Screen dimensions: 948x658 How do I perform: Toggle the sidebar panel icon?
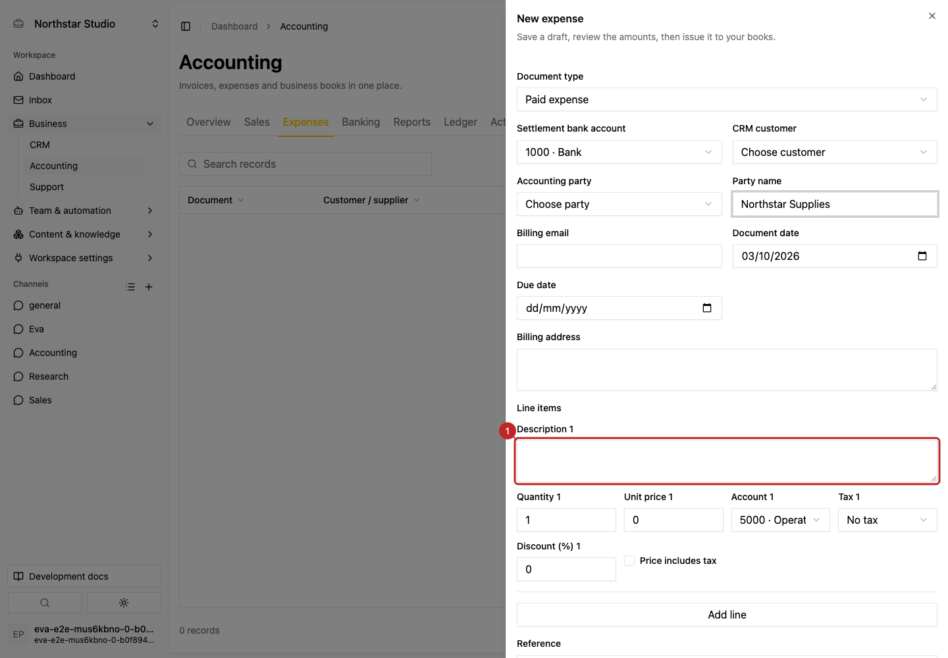pyautogui.click(x=186, y=26)
